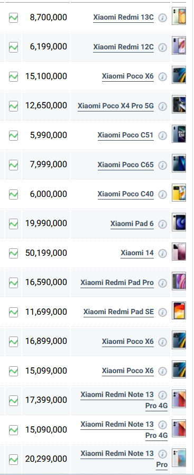194x475 pixels.
Task: View price chart icon for Xiaomi Pad 6
Action: click(x=13, y=224)
